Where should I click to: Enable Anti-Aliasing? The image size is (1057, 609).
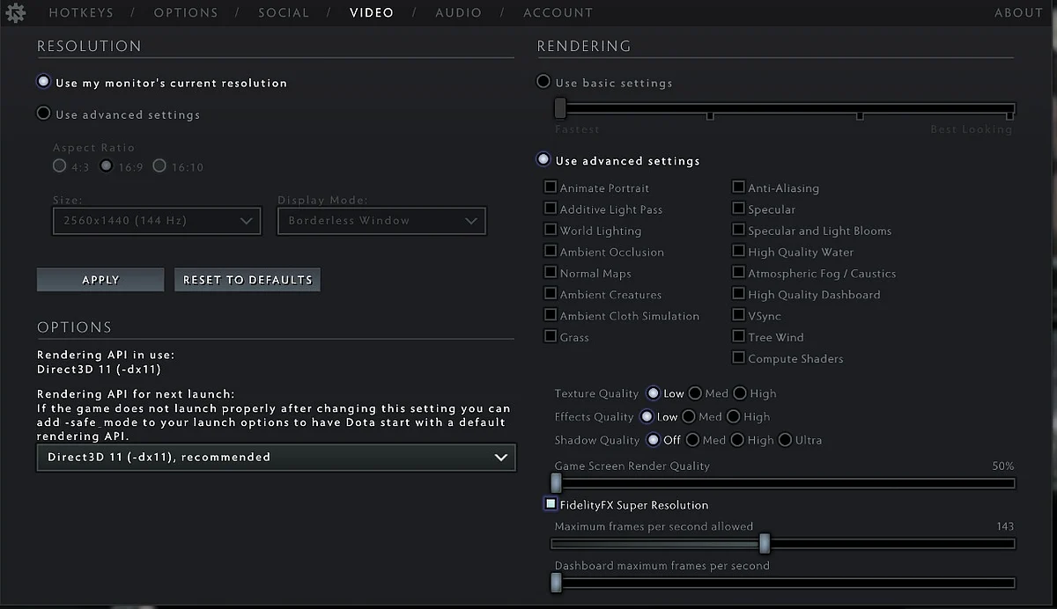[x=739, y=187]
